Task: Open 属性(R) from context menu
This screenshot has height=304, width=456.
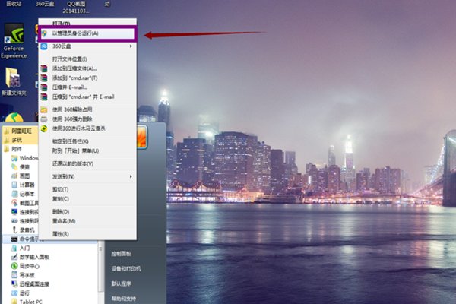Action: [61, 234]
